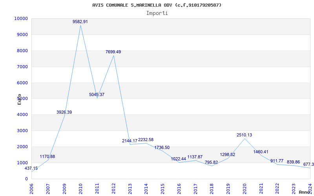The width and height of the screenshot is (314, 196).
Task: Click the 3000 y-axis tick label
Action: click(22, 131)
